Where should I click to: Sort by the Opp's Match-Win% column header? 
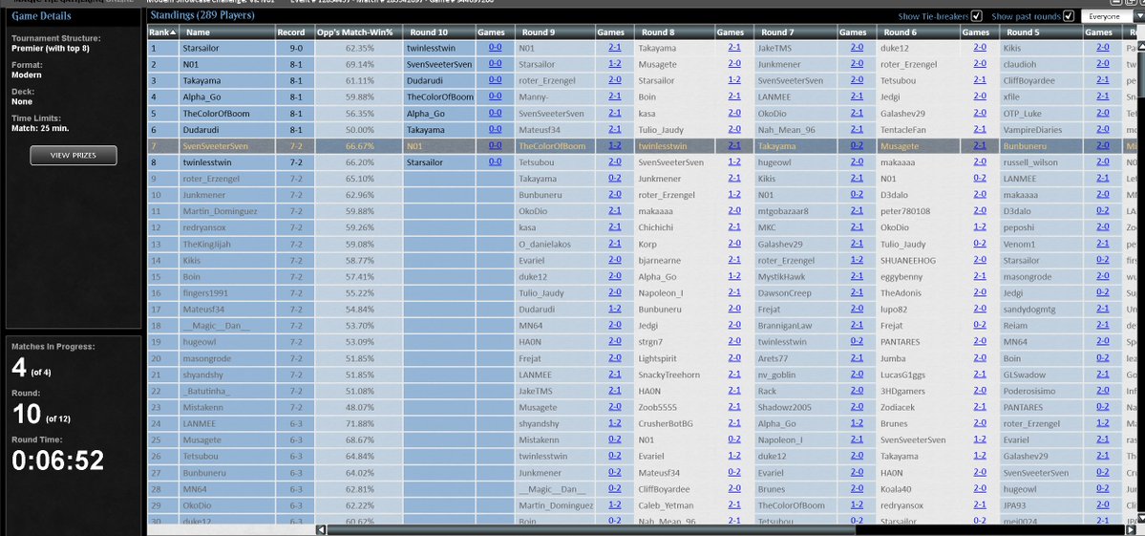click(x=358, y=32)
